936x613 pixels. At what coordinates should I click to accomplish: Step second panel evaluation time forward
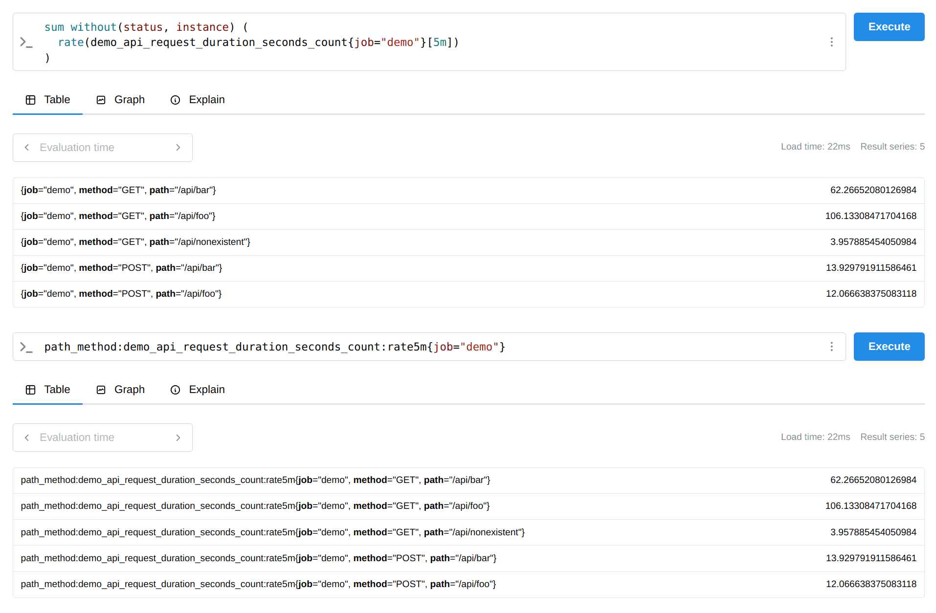tap(178, 438)
